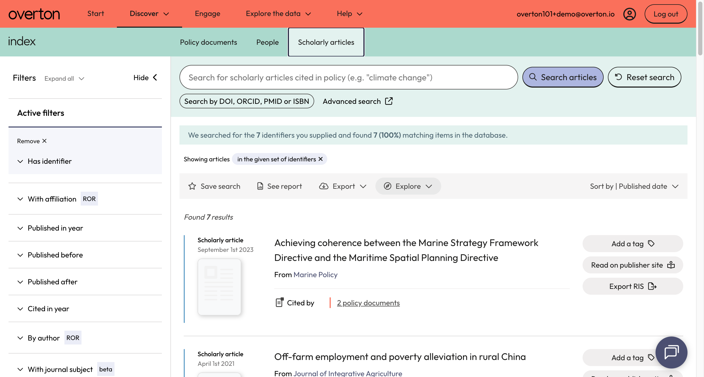The height and width of the screenshot is (377, 704).
Task: Open the Sort by Published date dropdown
Action: [x=634, y=186]
